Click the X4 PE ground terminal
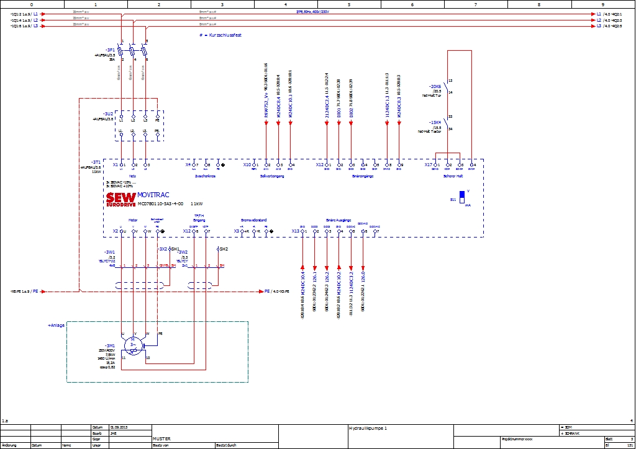Screen dimensions: 636x449 click(217, 165)
